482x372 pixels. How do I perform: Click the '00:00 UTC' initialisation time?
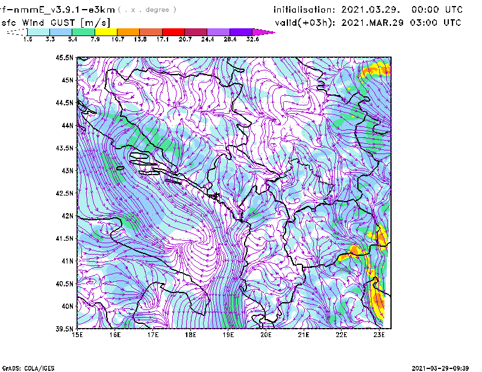pos(437,10)
